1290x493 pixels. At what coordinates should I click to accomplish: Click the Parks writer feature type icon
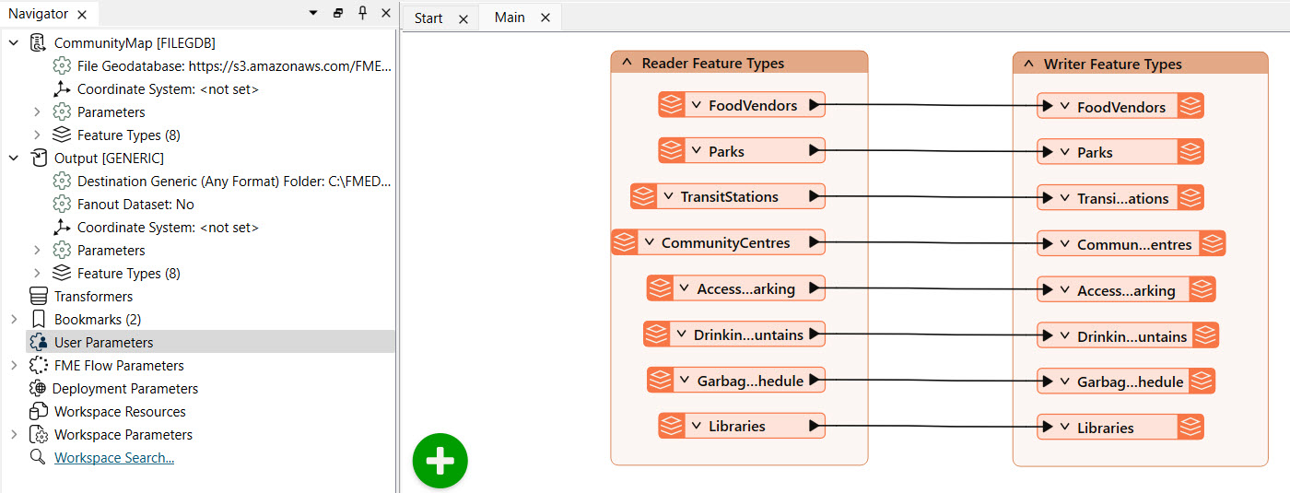pos(1191,151)
